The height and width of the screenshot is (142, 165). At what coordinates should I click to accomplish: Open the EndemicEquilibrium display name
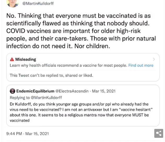click(x=35, y=91)
